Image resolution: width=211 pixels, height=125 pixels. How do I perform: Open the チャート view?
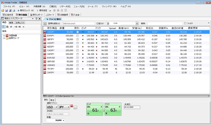[50, 15]
